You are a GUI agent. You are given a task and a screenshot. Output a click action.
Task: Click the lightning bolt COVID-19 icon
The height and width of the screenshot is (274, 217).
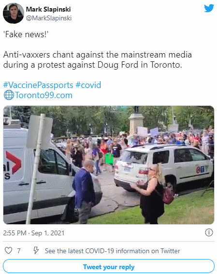pos(36,251)
